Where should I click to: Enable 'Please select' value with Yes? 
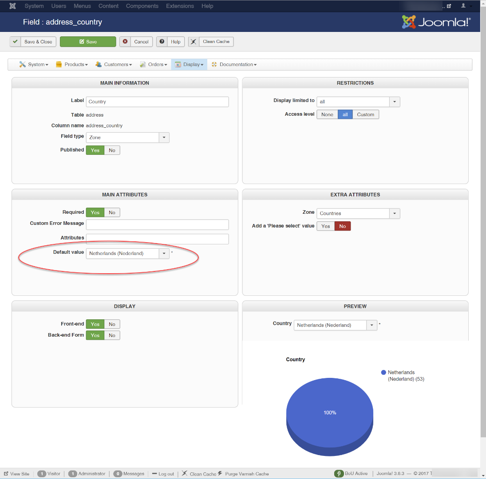tap(326, 226)
